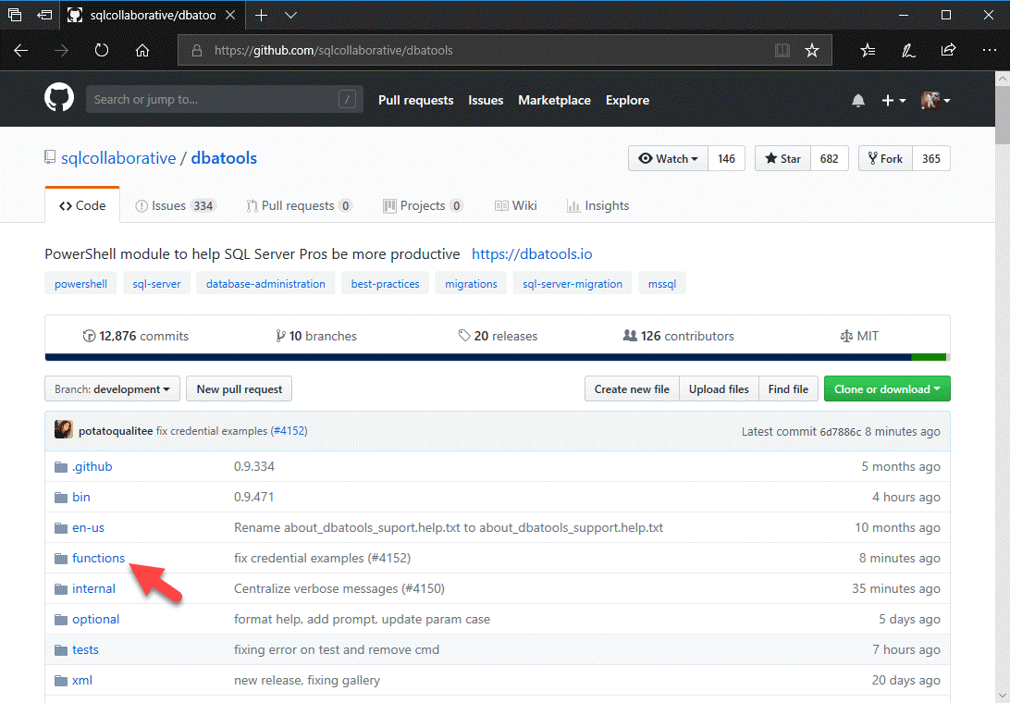Image resolution: width=1010 pixels, height=703 pixels.
Task: Open the functions folder
Action: [98, 558]
